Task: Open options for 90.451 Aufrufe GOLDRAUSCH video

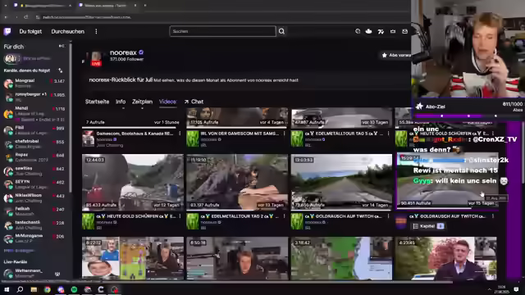Action: [493, 216]
